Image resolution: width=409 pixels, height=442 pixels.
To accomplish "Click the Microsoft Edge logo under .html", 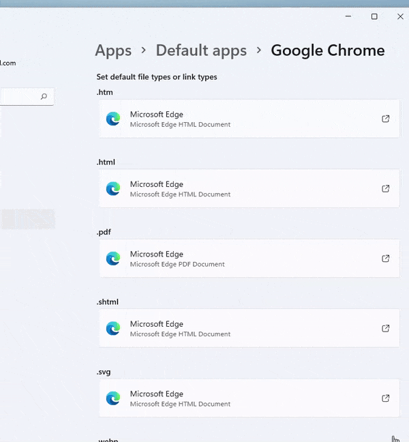I will pyautogui.click(x=113, y=188).
